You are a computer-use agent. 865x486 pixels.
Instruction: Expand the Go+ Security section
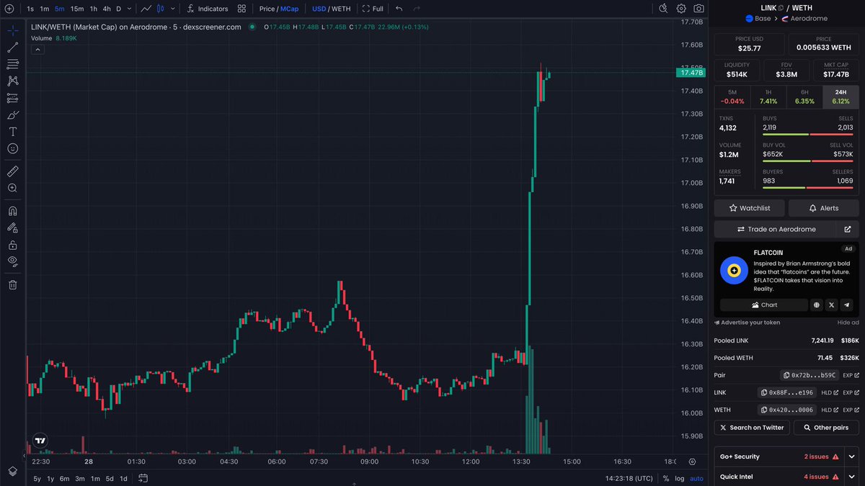pyautogui.click(x=851, y=456)
